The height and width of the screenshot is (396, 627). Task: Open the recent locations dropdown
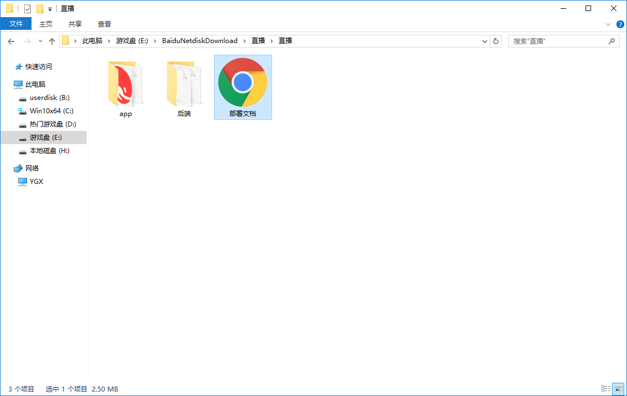pyautogui.click(x=40, y=41)
